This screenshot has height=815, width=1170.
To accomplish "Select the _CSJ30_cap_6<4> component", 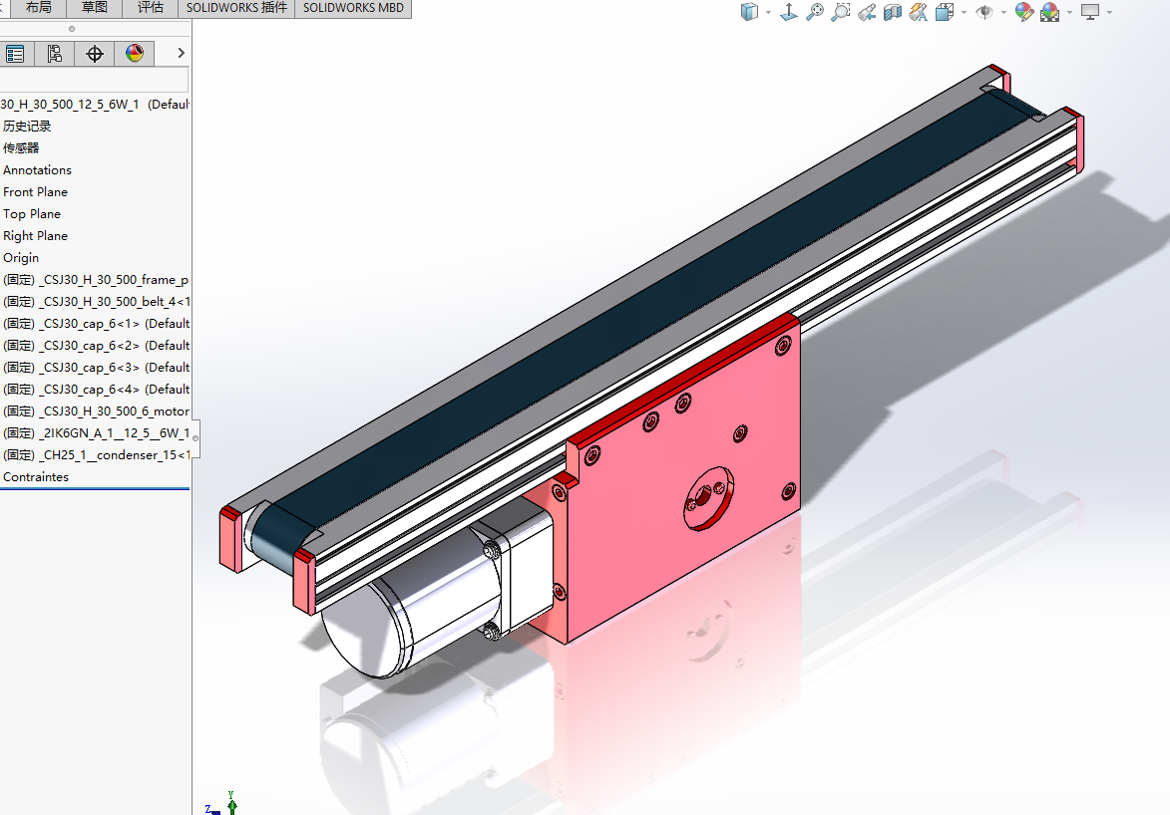I will (96, 390).
